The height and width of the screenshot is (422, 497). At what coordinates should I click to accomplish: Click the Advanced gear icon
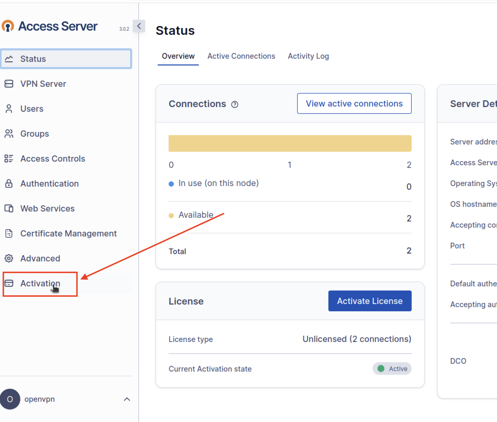(9, 258)
